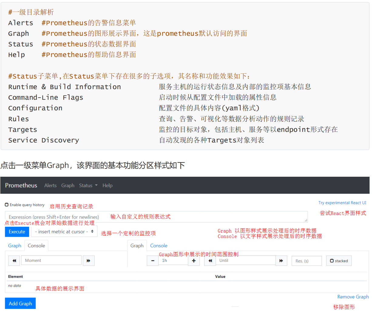Click the rewind button beside the Until field
This screenshot has width=372, height=311.
210,261
